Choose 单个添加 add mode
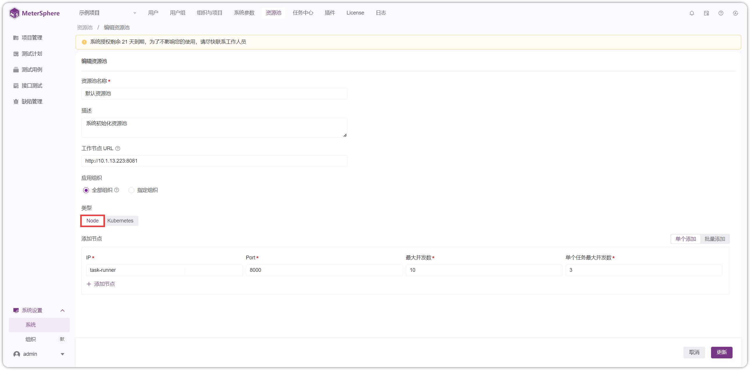The image size is (750, 370). point(686,239)
